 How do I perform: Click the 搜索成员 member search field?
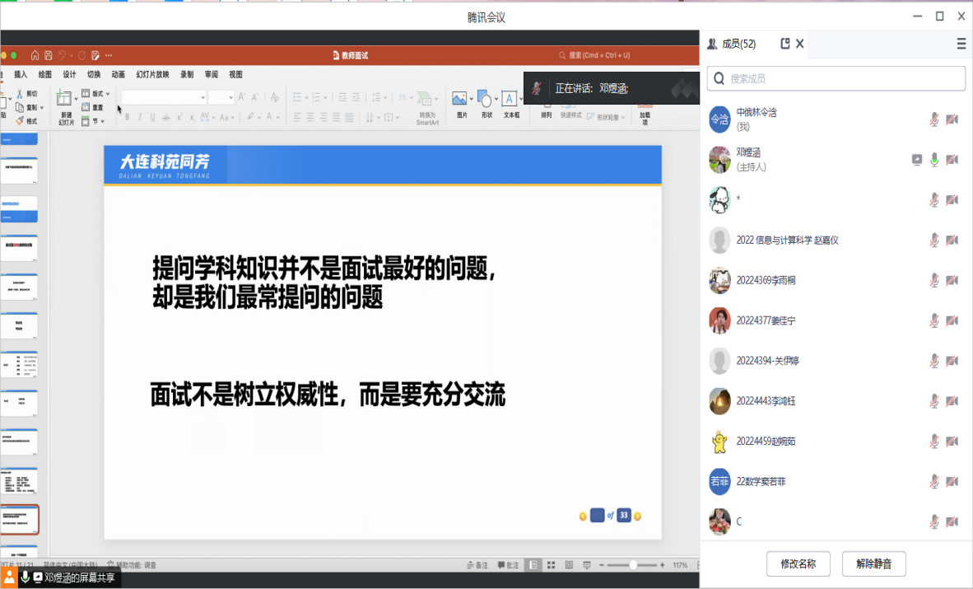click(x=836, y=78)
